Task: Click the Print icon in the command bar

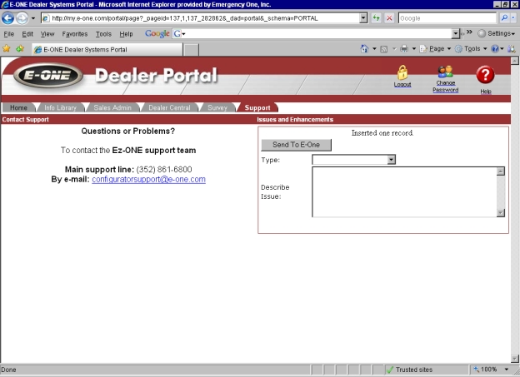Action: [x=404, y=49]
